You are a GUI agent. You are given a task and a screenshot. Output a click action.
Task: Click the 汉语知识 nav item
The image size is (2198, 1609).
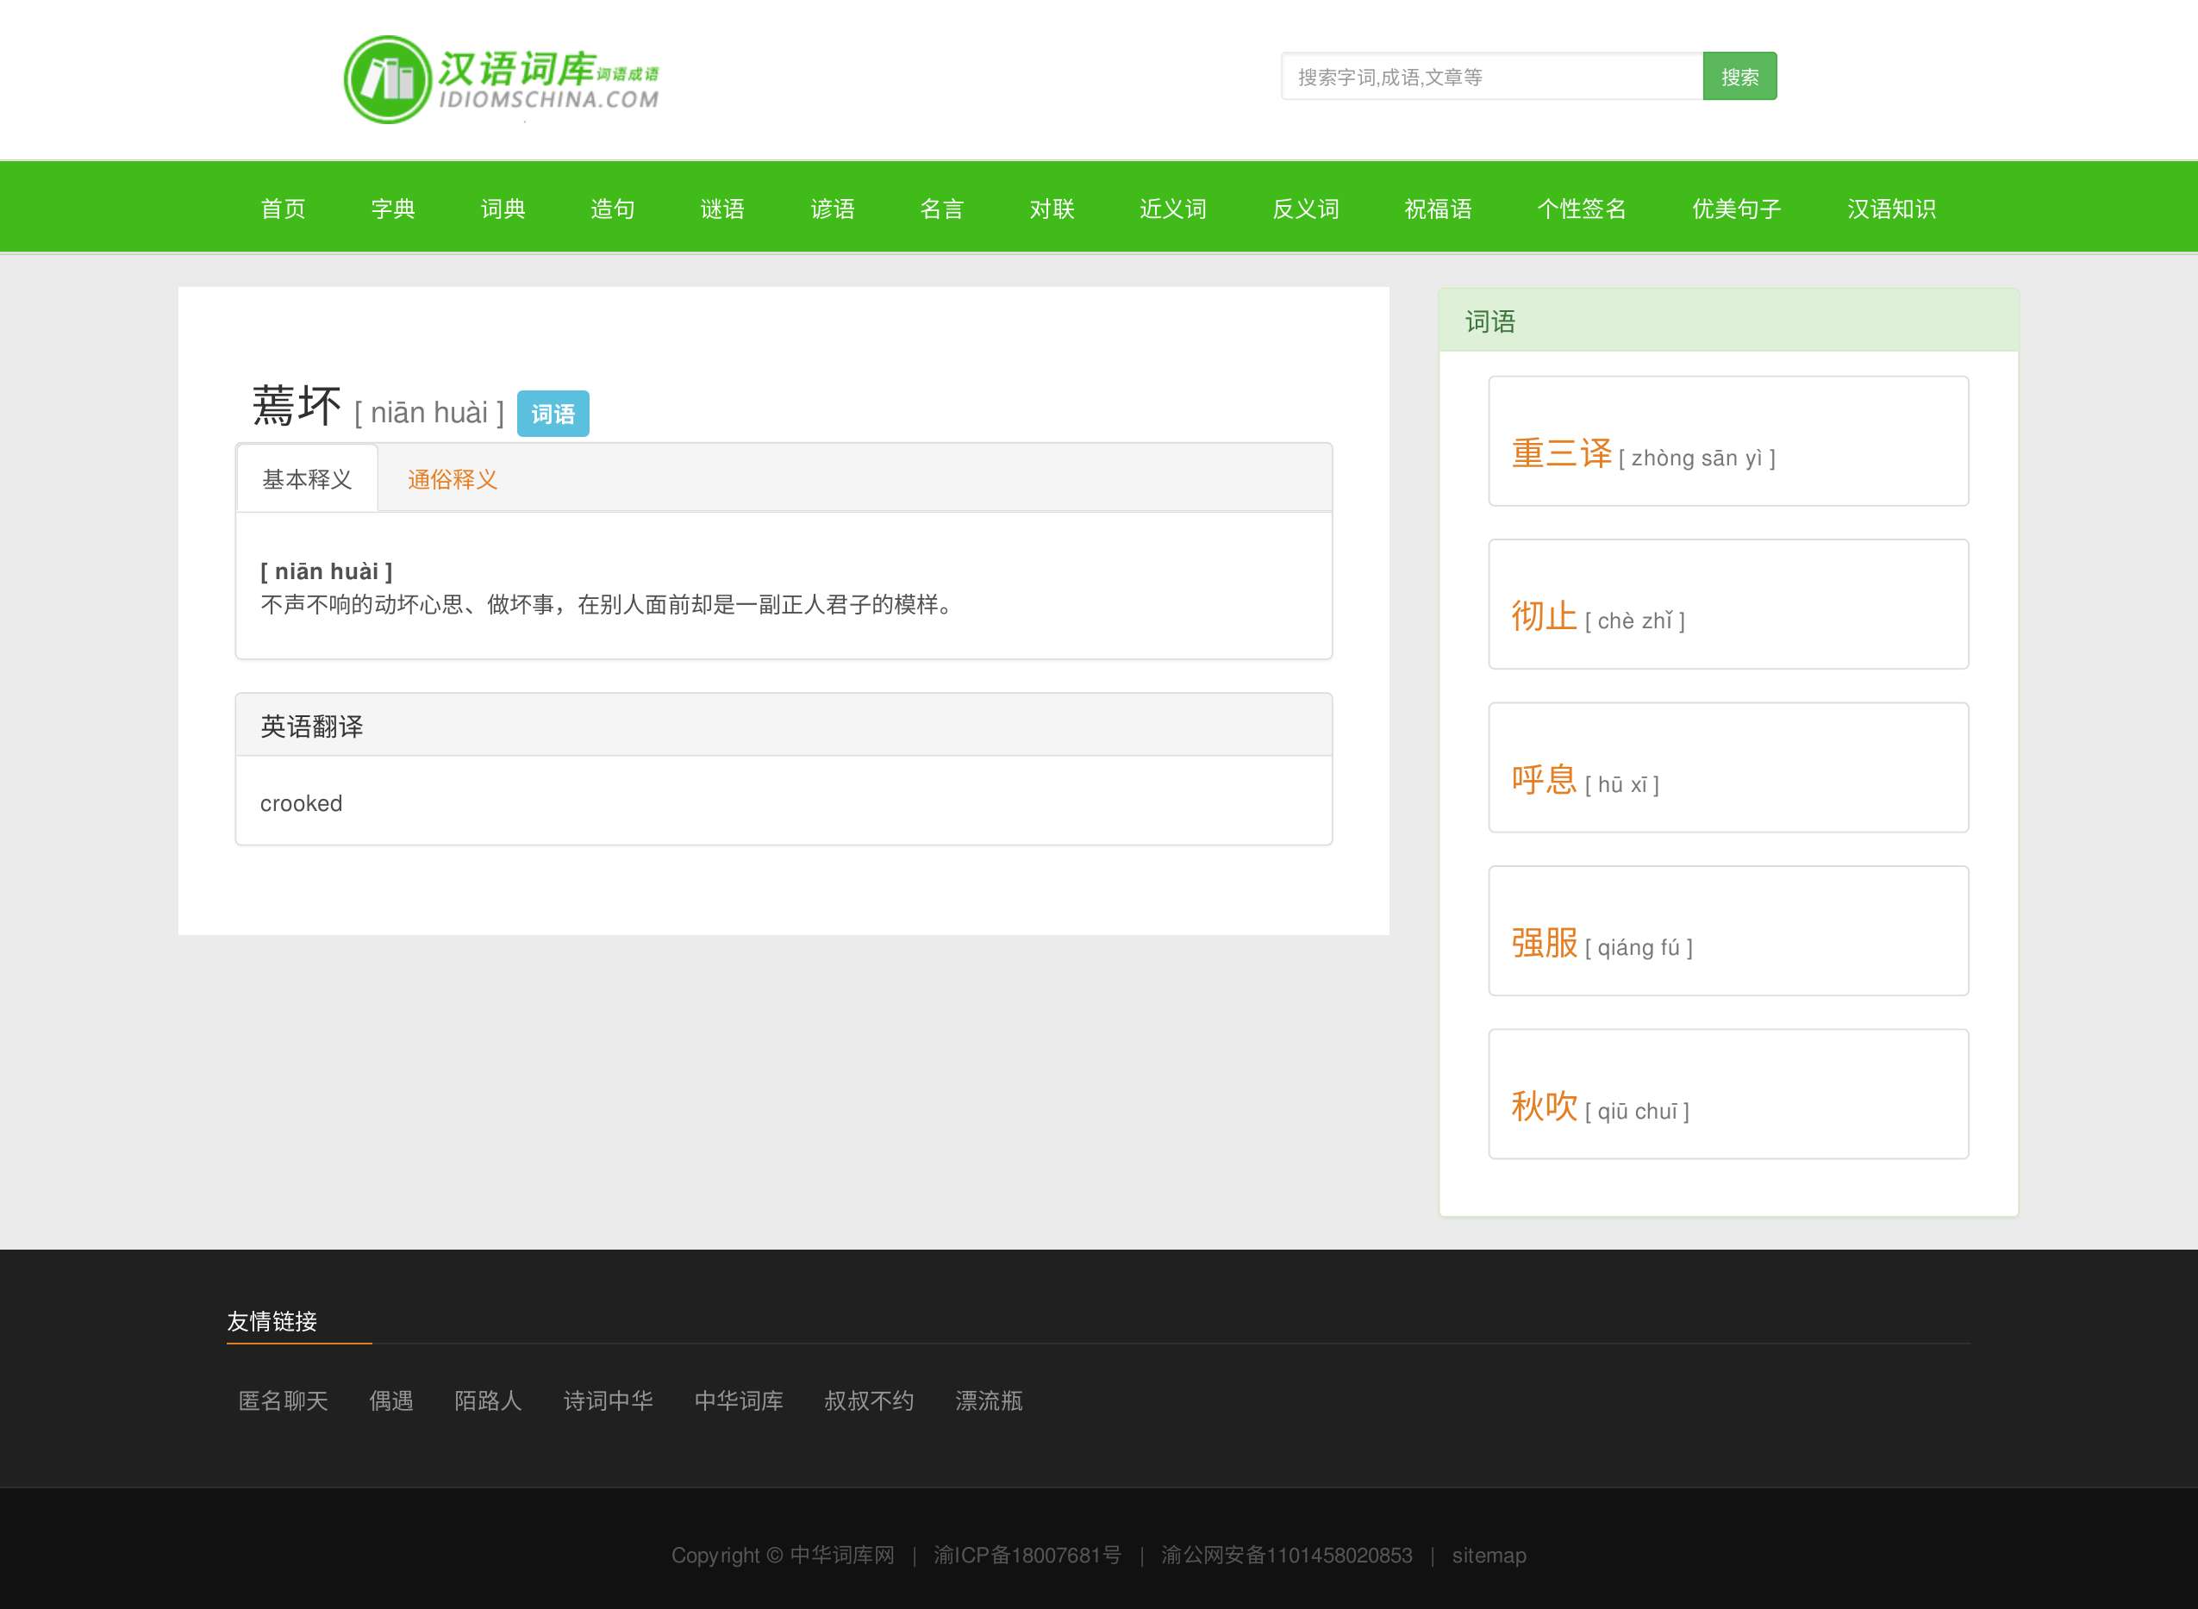coord(1891,209)
